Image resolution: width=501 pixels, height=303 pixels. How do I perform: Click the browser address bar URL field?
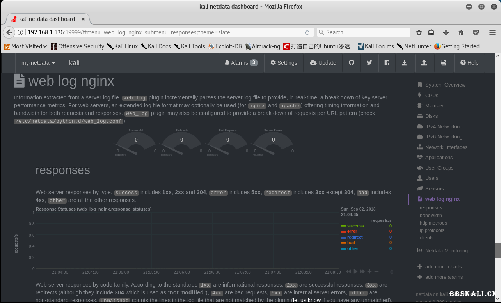(156, 32)
